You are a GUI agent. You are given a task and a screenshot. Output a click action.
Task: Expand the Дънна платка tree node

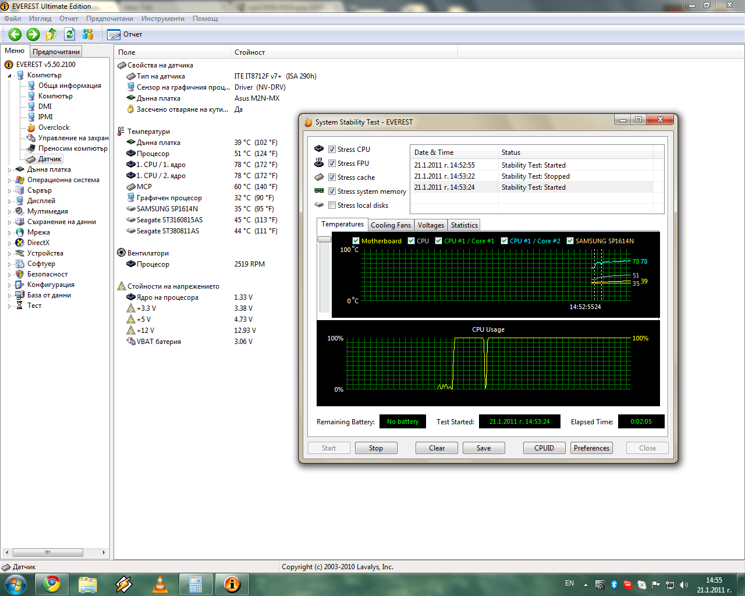(10, 170)
